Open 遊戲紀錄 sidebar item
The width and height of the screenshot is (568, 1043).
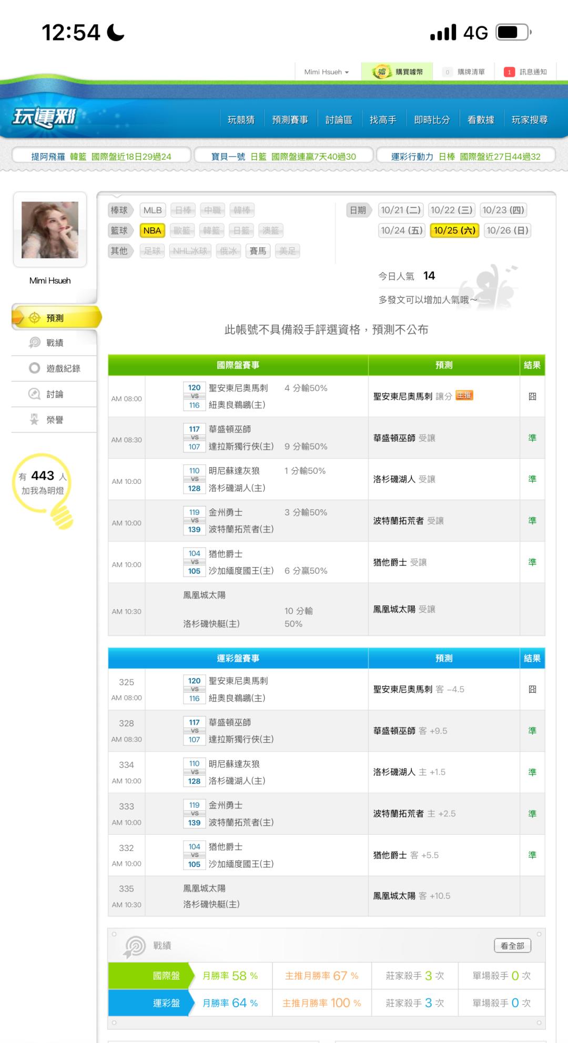[54, 368]
